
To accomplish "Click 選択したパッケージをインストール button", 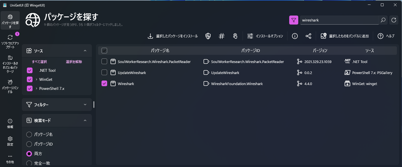I will (172, 36).
